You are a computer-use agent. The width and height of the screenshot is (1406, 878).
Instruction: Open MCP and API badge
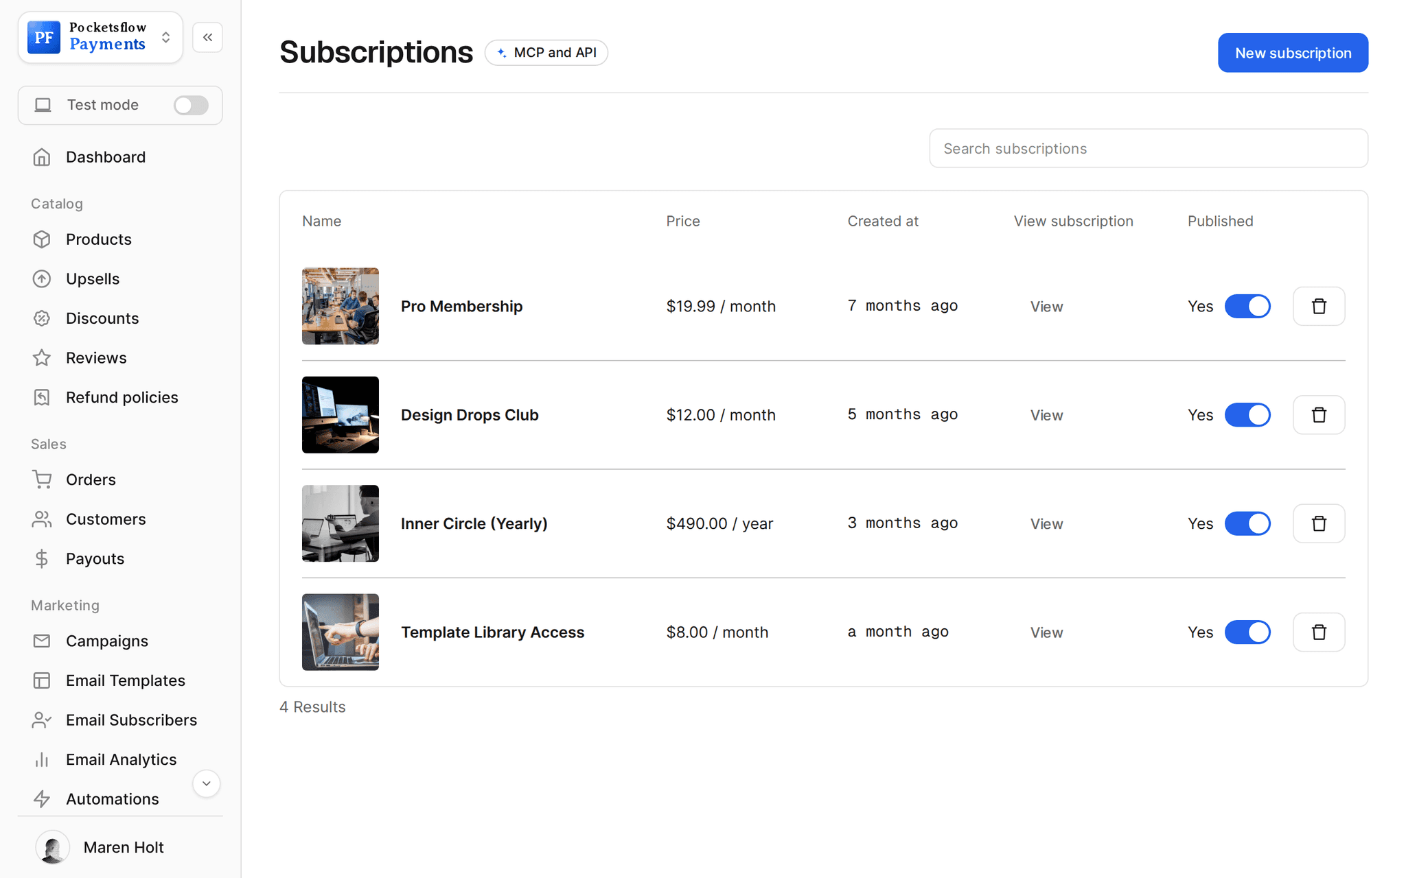click(546, 52)
